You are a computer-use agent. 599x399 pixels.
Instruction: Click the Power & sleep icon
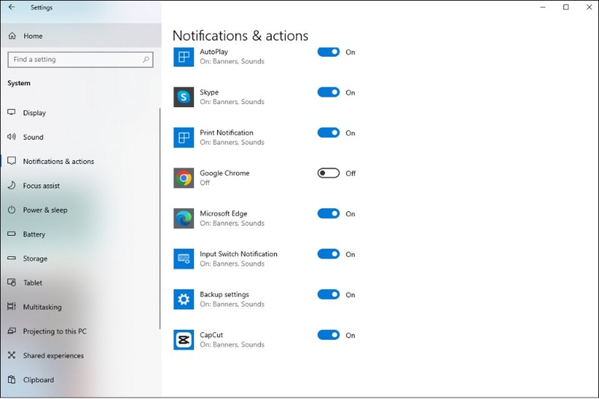(x=12, y=210)
